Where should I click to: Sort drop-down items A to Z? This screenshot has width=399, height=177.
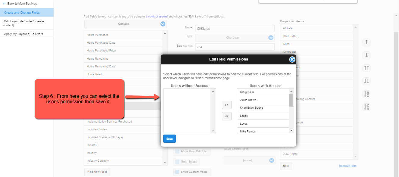point(366,94)
